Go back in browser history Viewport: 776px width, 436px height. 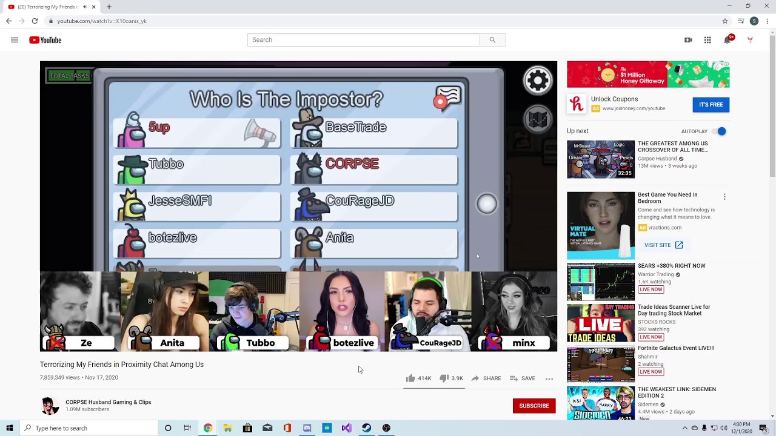(8, 21)
